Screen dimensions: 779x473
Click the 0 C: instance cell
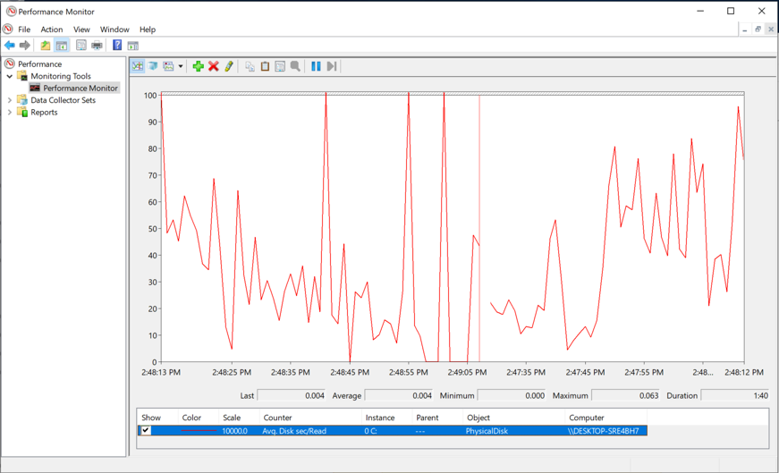click(370, 431)
